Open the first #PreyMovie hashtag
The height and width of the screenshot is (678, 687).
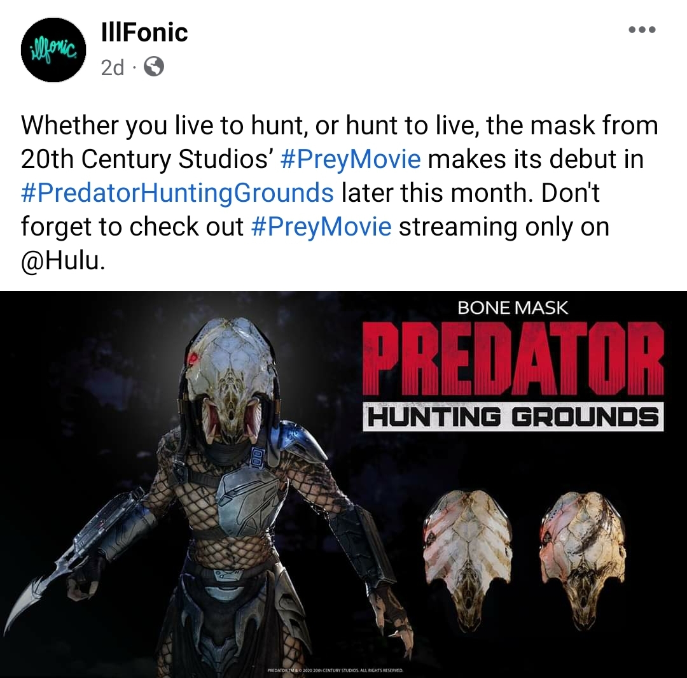(x=349, y=159)
